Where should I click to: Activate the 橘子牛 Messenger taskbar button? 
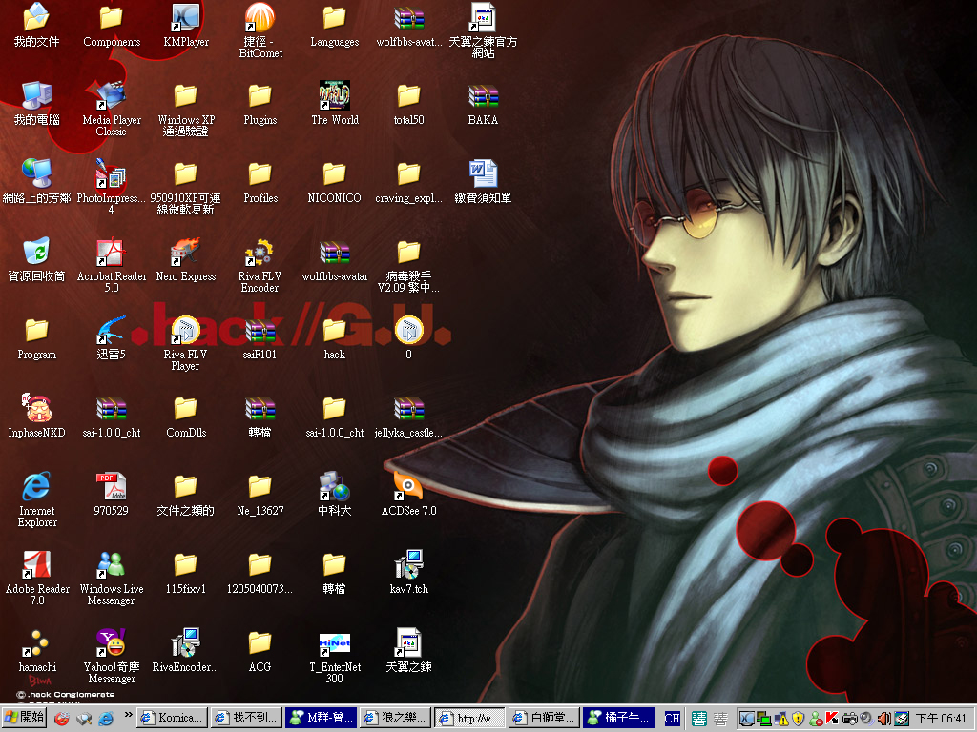(619, 718)
